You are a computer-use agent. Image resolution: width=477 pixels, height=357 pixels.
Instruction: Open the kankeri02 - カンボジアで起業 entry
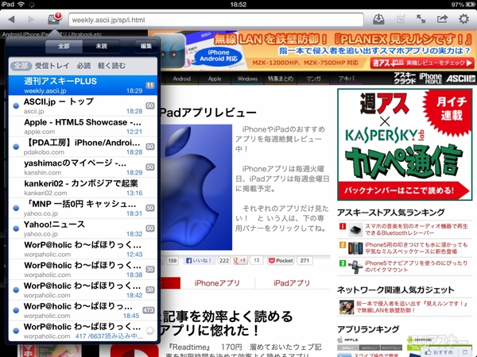(x=83, y=187)
